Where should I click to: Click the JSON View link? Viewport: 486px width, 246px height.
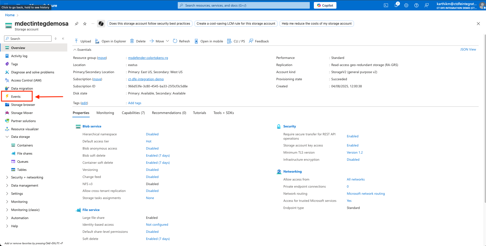468,50
